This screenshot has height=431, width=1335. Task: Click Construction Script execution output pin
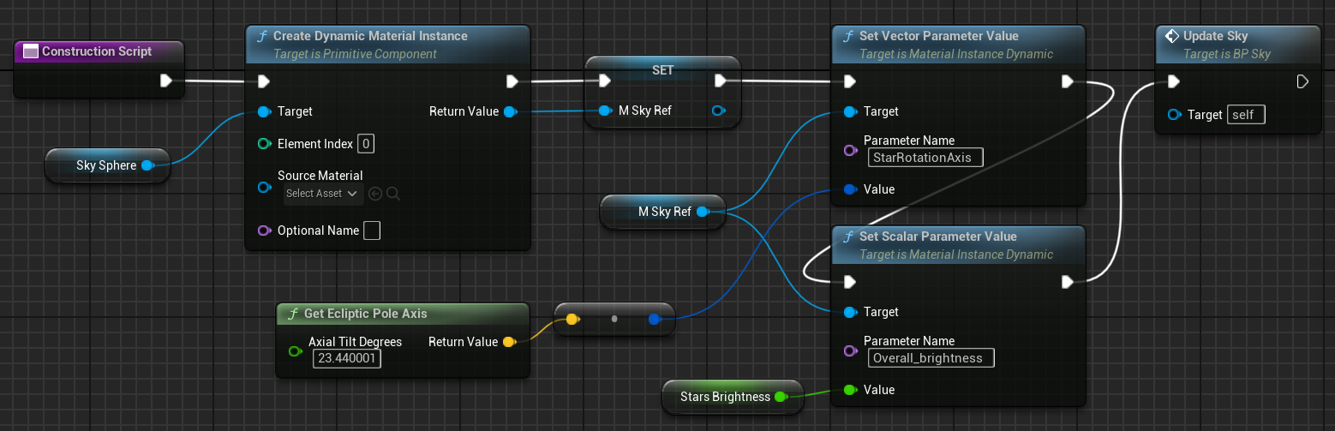click(x=166, y=81)
